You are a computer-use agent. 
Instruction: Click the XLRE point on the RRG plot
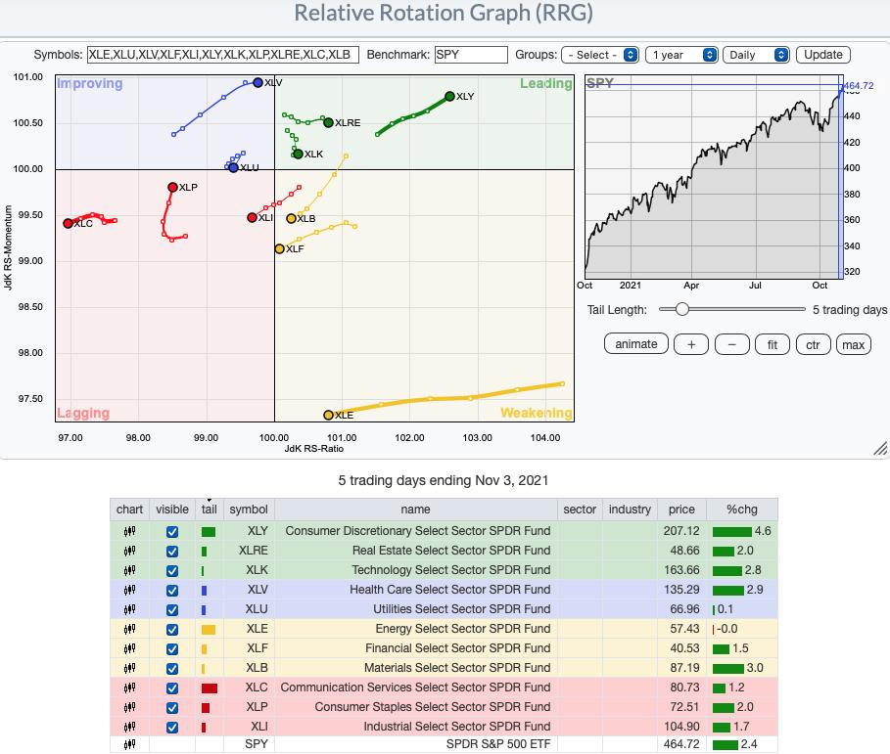pyautogui.click(x=328, y=122)
